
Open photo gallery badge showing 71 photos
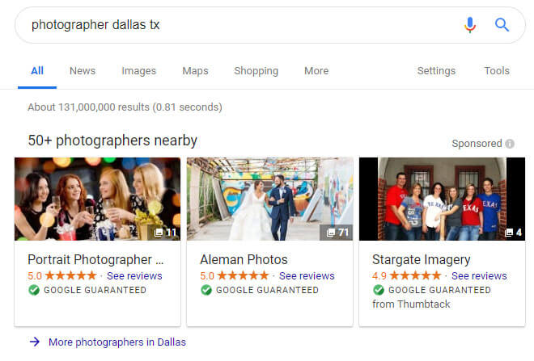point(337,233)
